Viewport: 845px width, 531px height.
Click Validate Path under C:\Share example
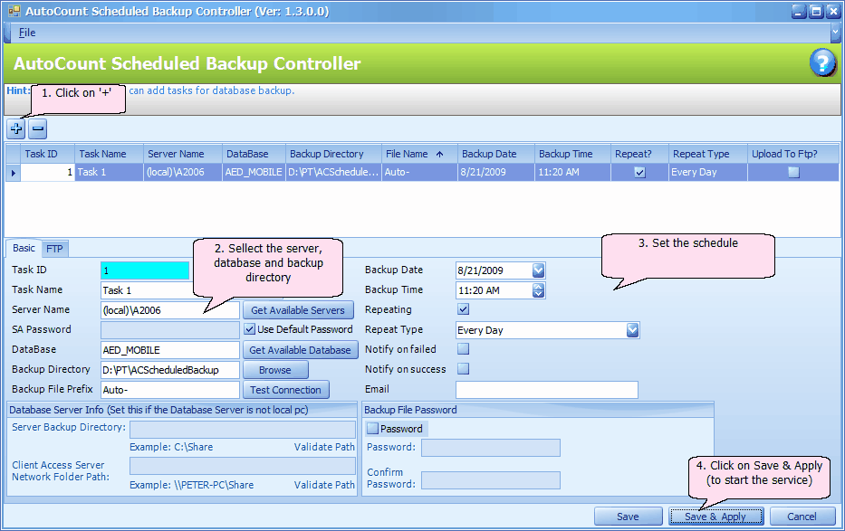pyautogui.click(x=324, y=447)
